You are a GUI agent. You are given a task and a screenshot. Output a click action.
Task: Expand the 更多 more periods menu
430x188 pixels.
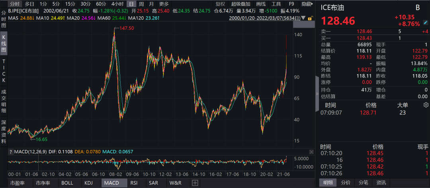point(164,4)
